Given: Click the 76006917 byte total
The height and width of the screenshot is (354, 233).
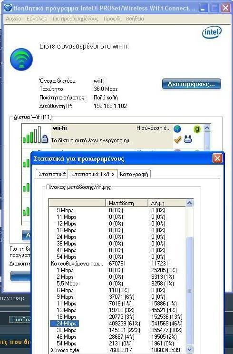Looking at the screenshot, I should (120, 350).
